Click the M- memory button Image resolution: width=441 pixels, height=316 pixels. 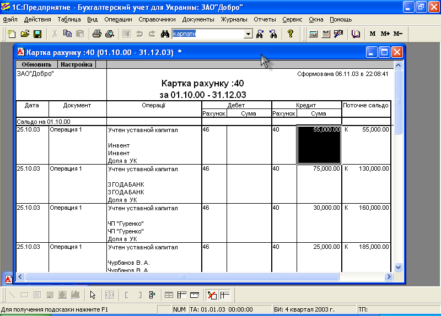tap(397, 34)
